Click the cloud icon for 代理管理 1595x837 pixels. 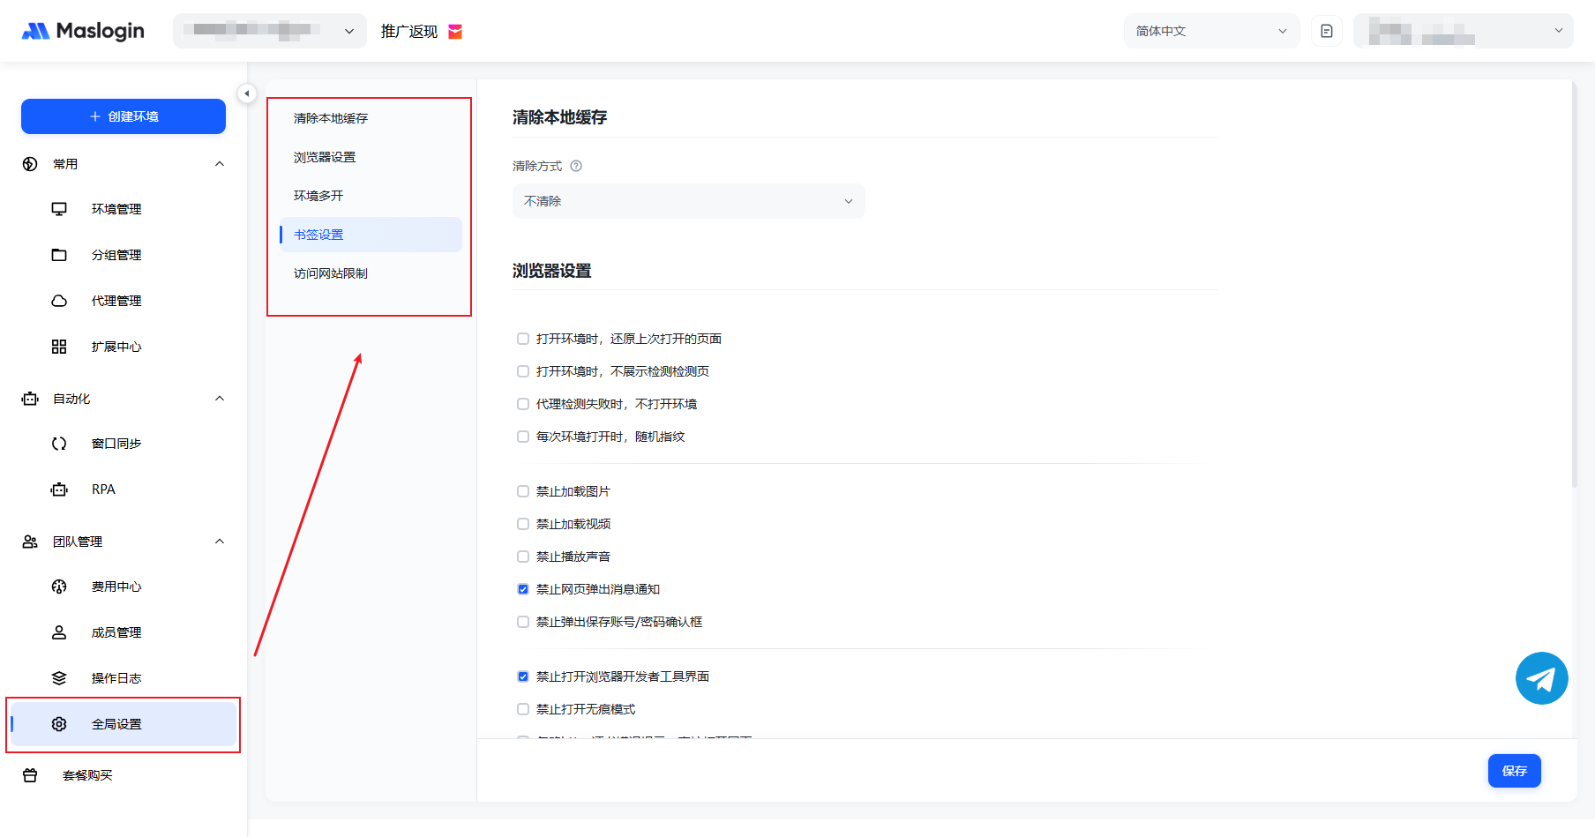click(59, 301)
